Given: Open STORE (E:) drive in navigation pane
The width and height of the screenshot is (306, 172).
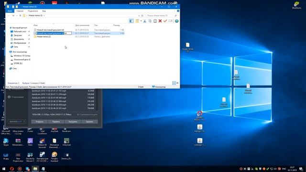Looking at the screenshot, I should point(18,64).
